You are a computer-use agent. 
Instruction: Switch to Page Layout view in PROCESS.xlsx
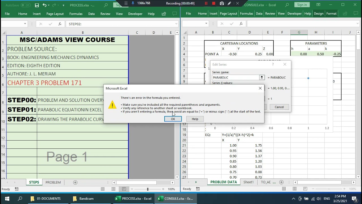113,189
